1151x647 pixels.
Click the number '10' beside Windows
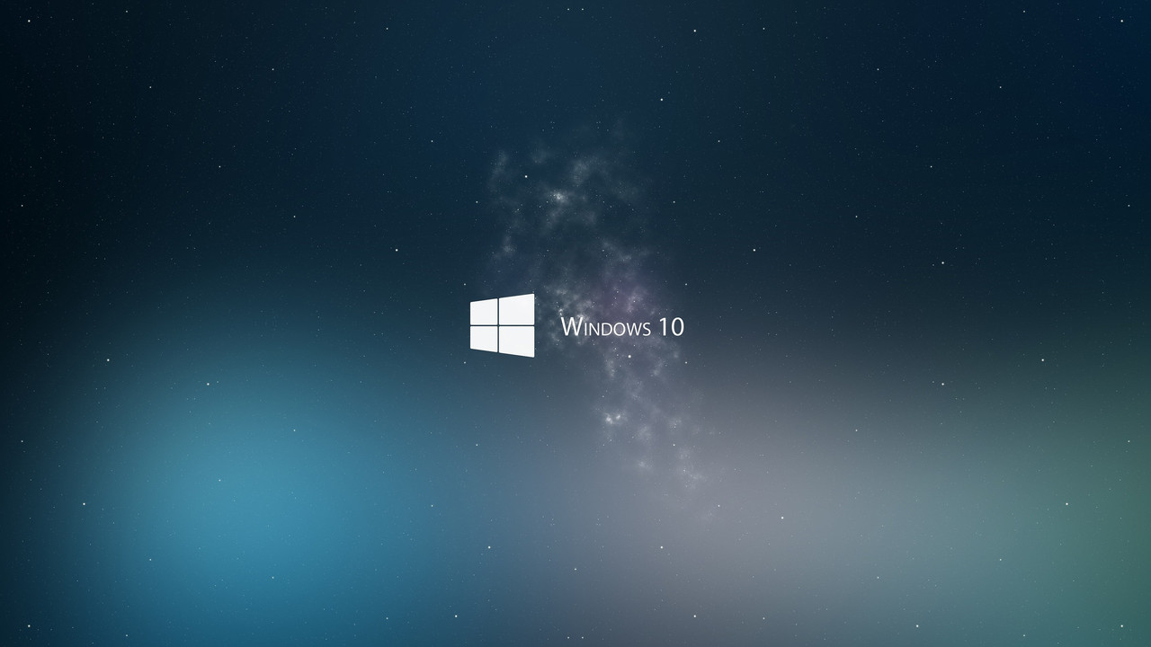(672, 325)
